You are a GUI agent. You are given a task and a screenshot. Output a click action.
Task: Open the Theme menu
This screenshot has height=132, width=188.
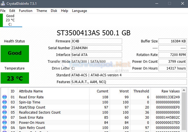(42, 11)
